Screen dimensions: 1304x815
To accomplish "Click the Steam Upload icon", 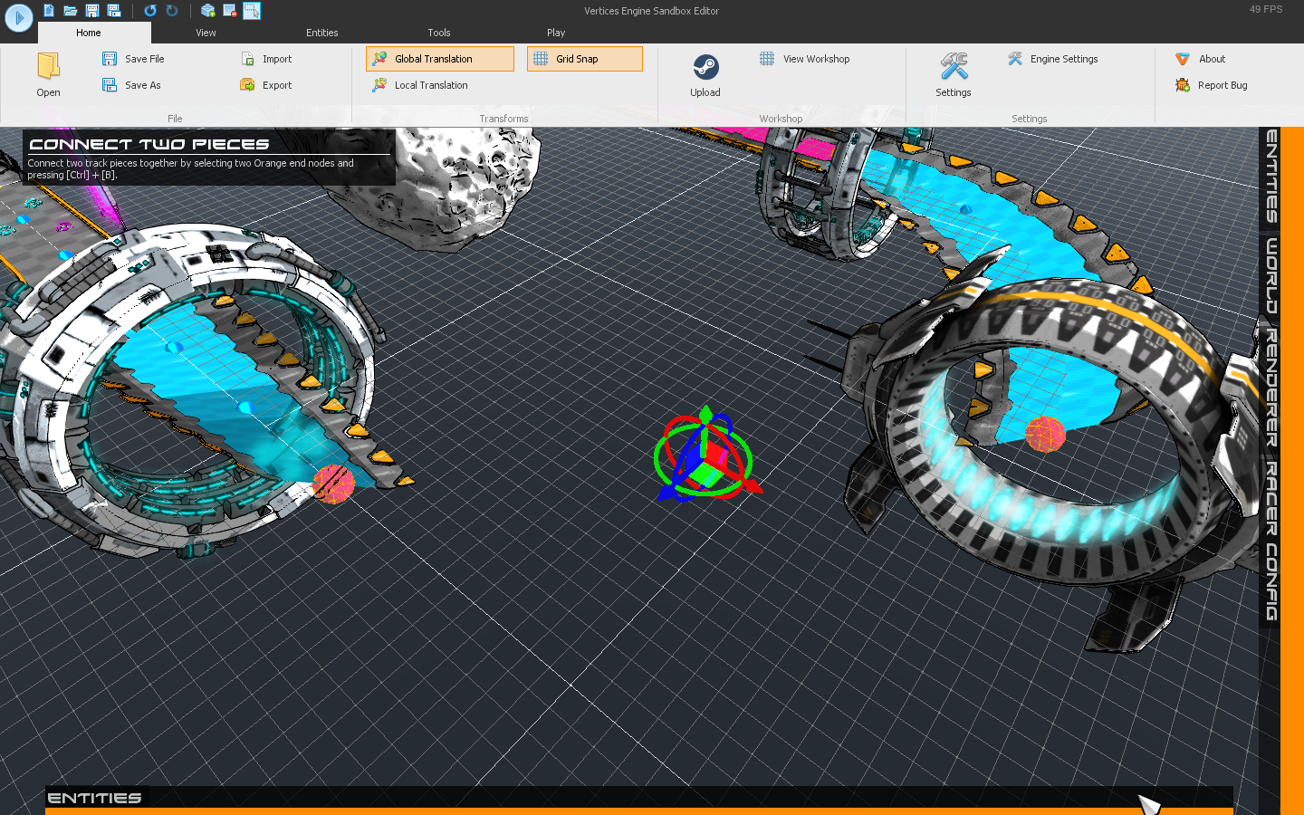I will click(705, 68).
